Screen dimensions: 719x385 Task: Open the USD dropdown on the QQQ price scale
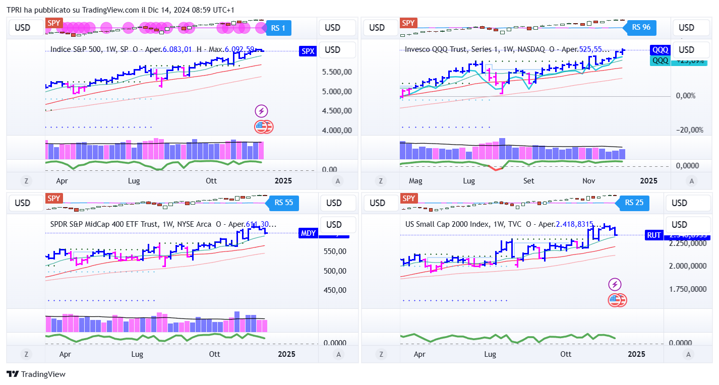(686, 49)
